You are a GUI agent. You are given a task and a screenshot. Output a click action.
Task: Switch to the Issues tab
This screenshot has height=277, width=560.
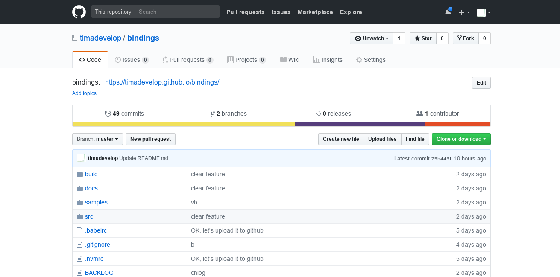[x=132, y=60]
